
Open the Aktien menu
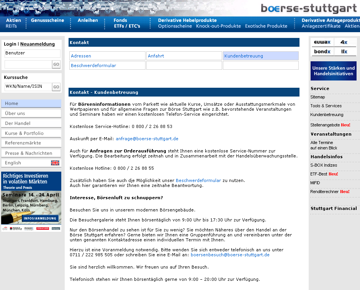(x=13, y=20)
